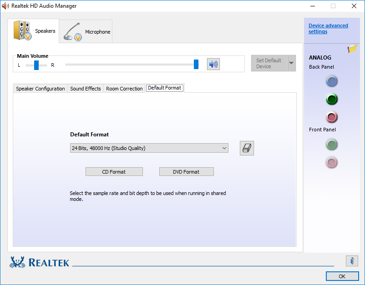
Task: Open the Speaker Configuration tab
Action: (40, 89)
